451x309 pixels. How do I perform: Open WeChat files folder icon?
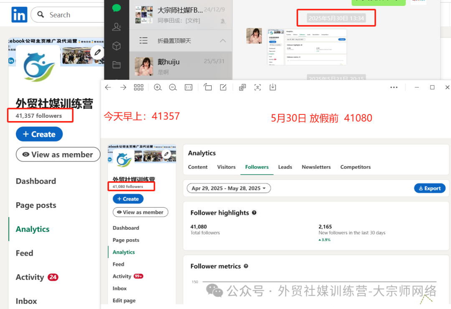point(117,65)
